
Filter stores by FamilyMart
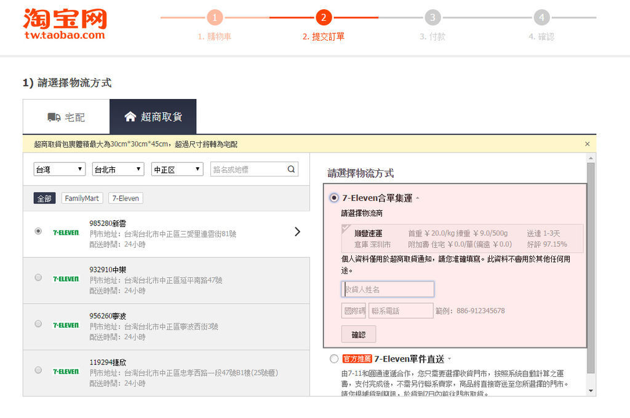click(82, 199)
